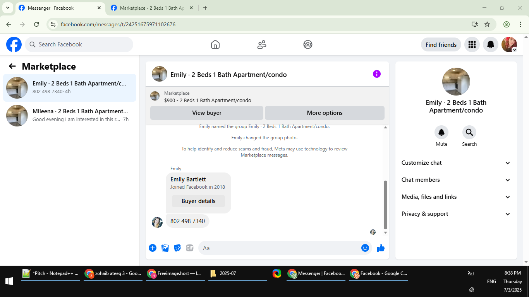Open the $900 - 2 Beds 1 Bath listing link
The width and height of the screenshot is (529, 297).
pyautogui.click(x=208, y=100)
